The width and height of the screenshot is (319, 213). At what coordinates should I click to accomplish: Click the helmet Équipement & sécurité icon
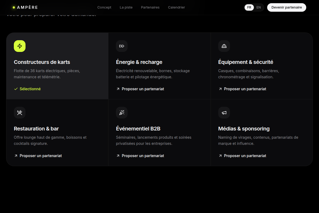[x=224, y=46]
